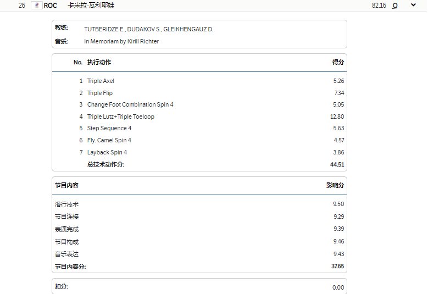Viewport: 428px width, 294px height.
Task: Click performance score 9.39
Action: pos(339,229)
